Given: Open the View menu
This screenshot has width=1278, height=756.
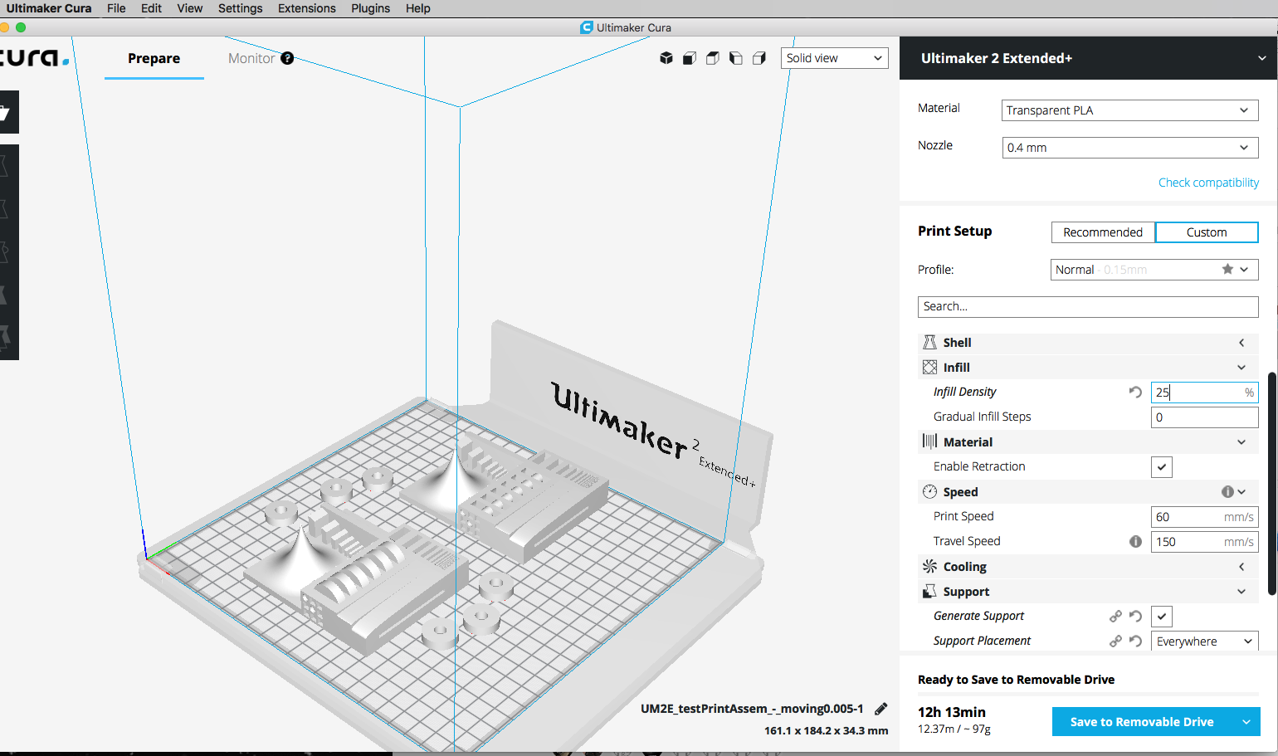Looking at the screenshot, I should coord(190,8).
